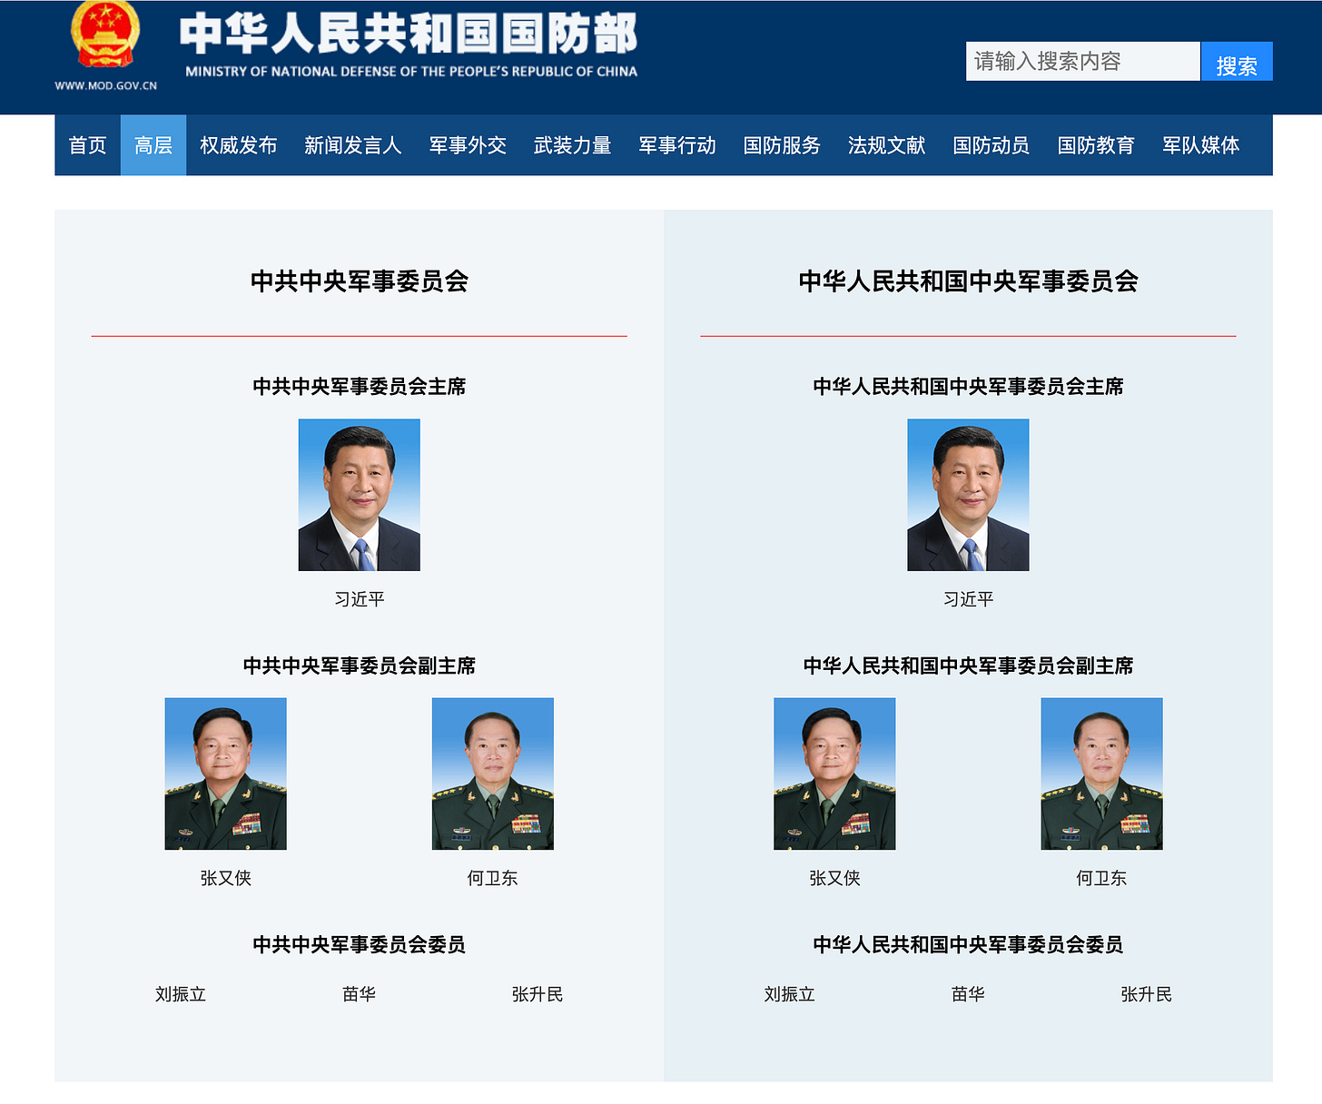
Task: Click 何卫东 name under 中华人民共和国中央军事委员会副主席
Action: (x=1101, y=878)
